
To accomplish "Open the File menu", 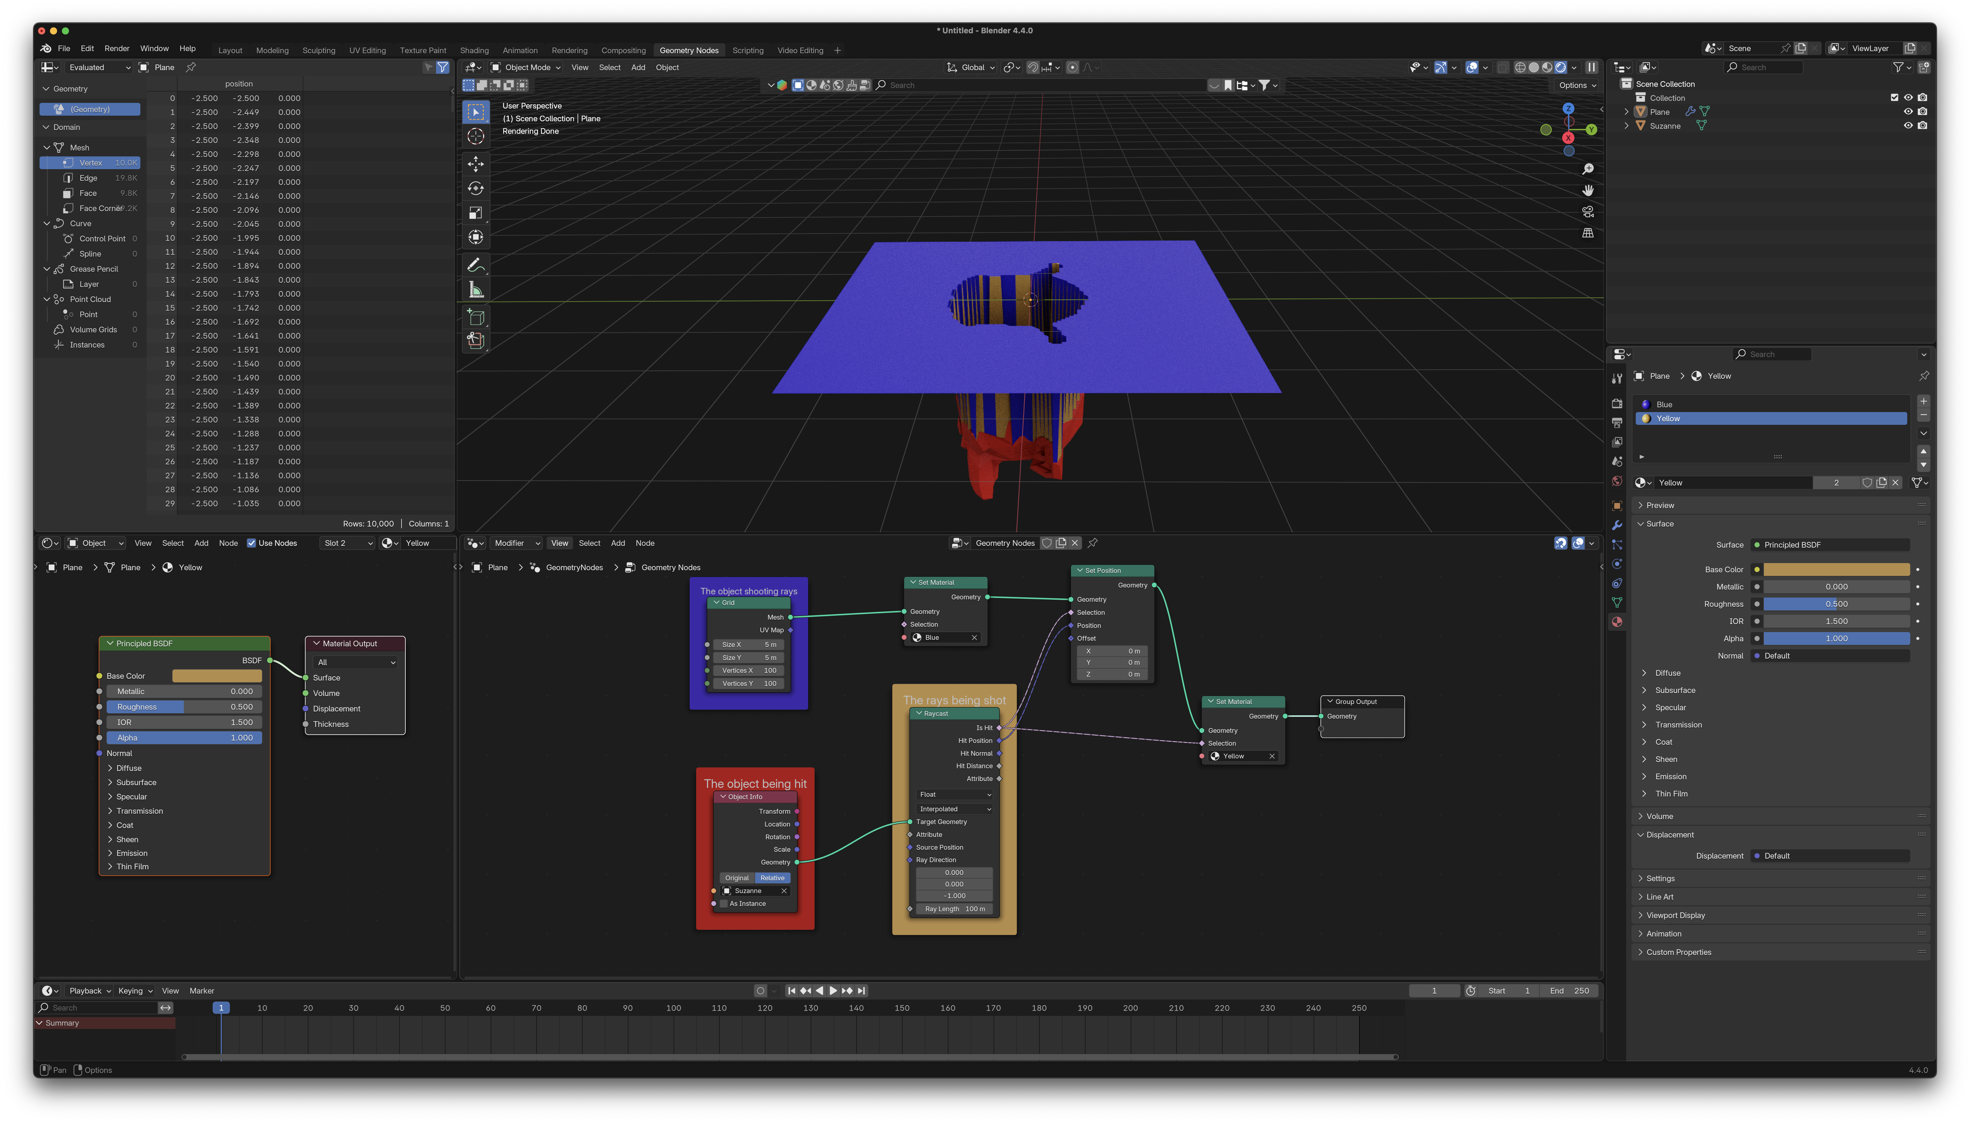I will pos(64,48).
